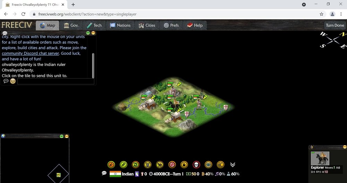The image size is (347, 183).
Task: Click the 60% science rate indicator
Action: coord(233,174)
